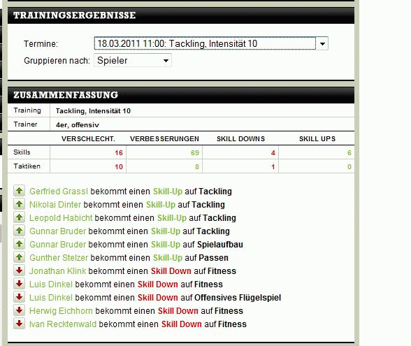Click red down arrow beside Ivan Recktenwald
Viewport: 411px width, 346px height.
19,324
